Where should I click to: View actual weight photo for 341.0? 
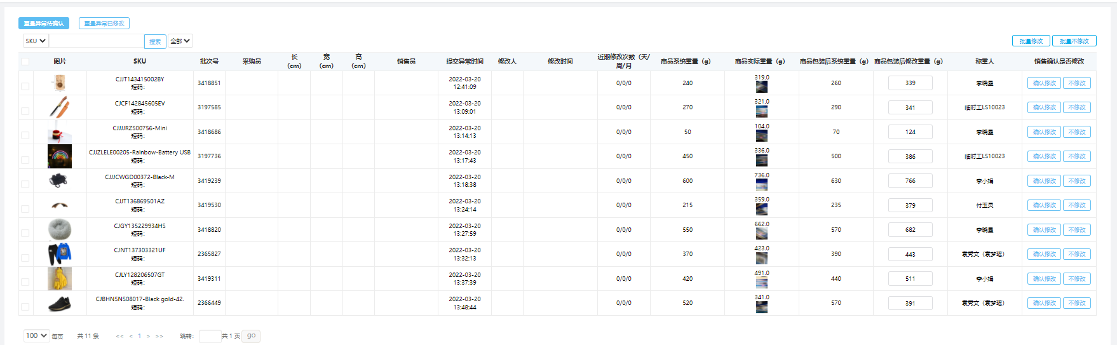pyautogui.click(x=761, y=308)
